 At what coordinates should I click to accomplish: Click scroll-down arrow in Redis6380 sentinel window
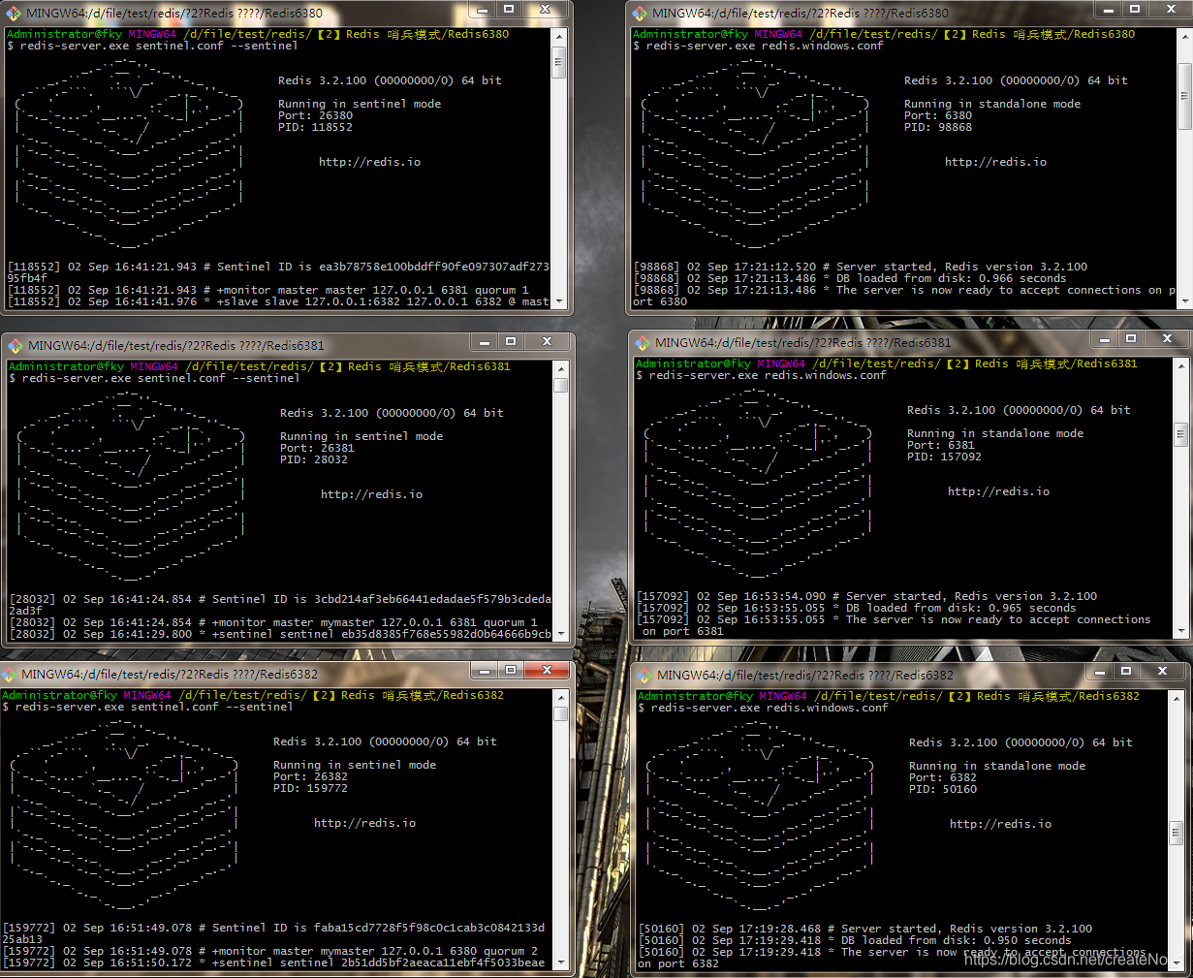559,301
